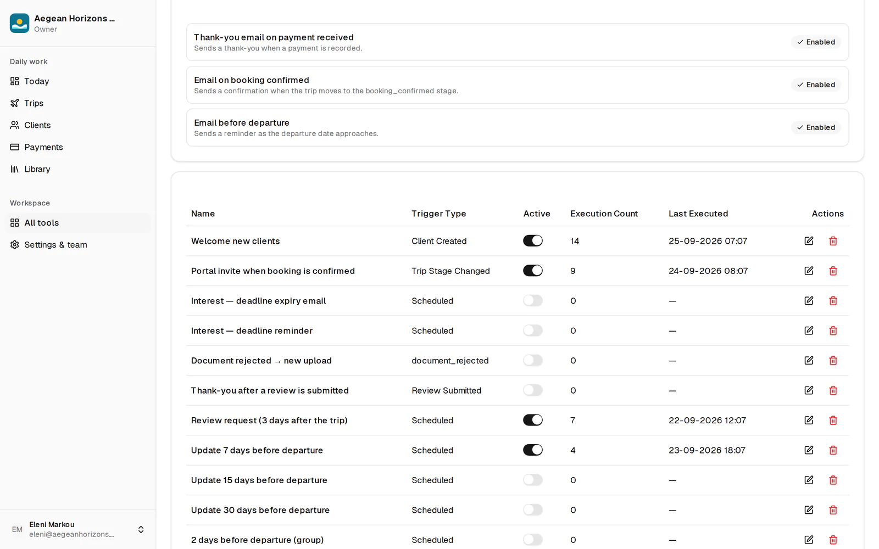Open Clients from the sidebar
Viewport: 879px width, 549px height.
[78, 125]
